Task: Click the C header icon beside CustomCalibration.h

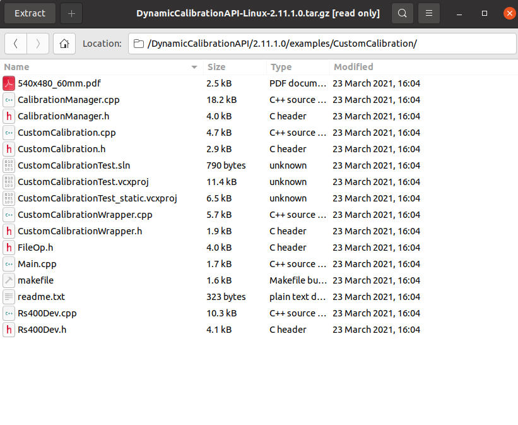Action: click(9, 148)
